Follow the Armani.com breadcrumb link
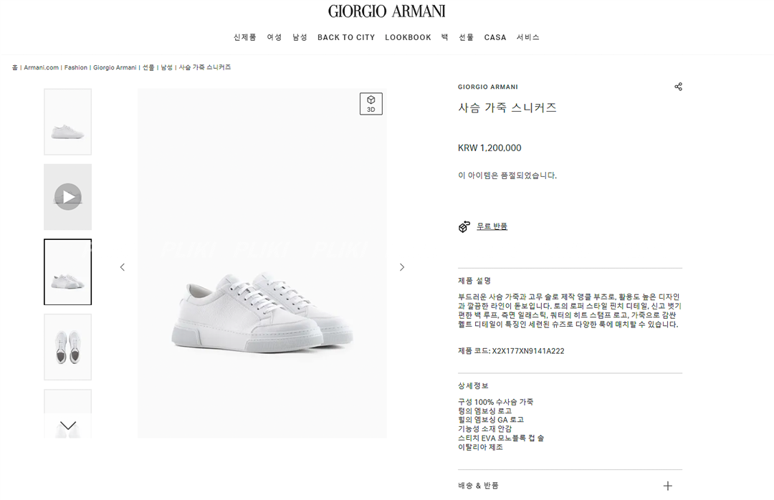The height and width of the screenshot is (500, 774). click(41, 67)
